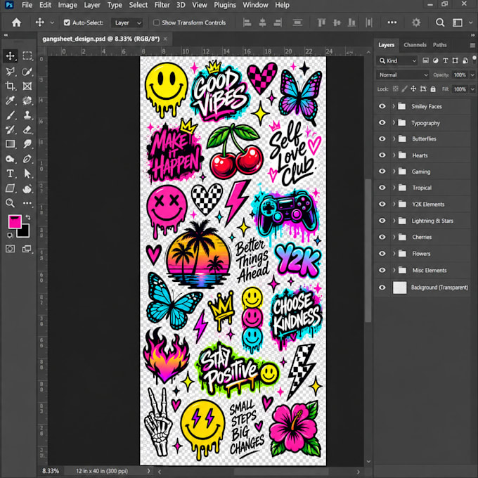Click the three-dots more options in options bar
This screenshot has height=478, width=478.
click(x=392, y=22)
